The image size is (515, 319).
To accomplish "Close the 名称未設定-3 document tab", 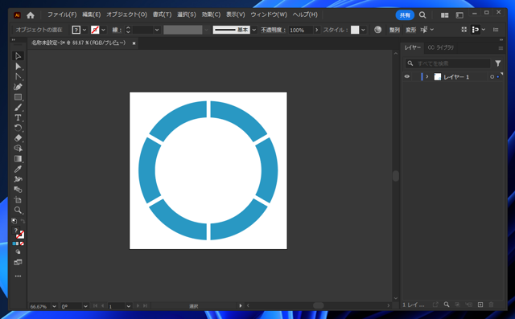I will (134, 43).
